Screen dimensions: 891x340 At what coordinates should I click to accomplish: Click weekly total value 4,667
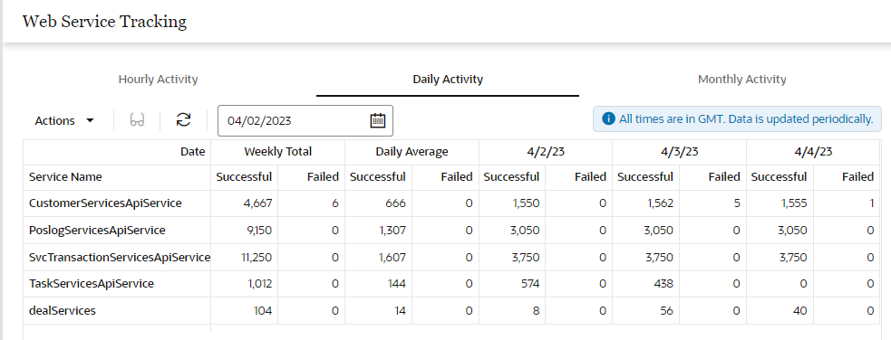point(259,203)
